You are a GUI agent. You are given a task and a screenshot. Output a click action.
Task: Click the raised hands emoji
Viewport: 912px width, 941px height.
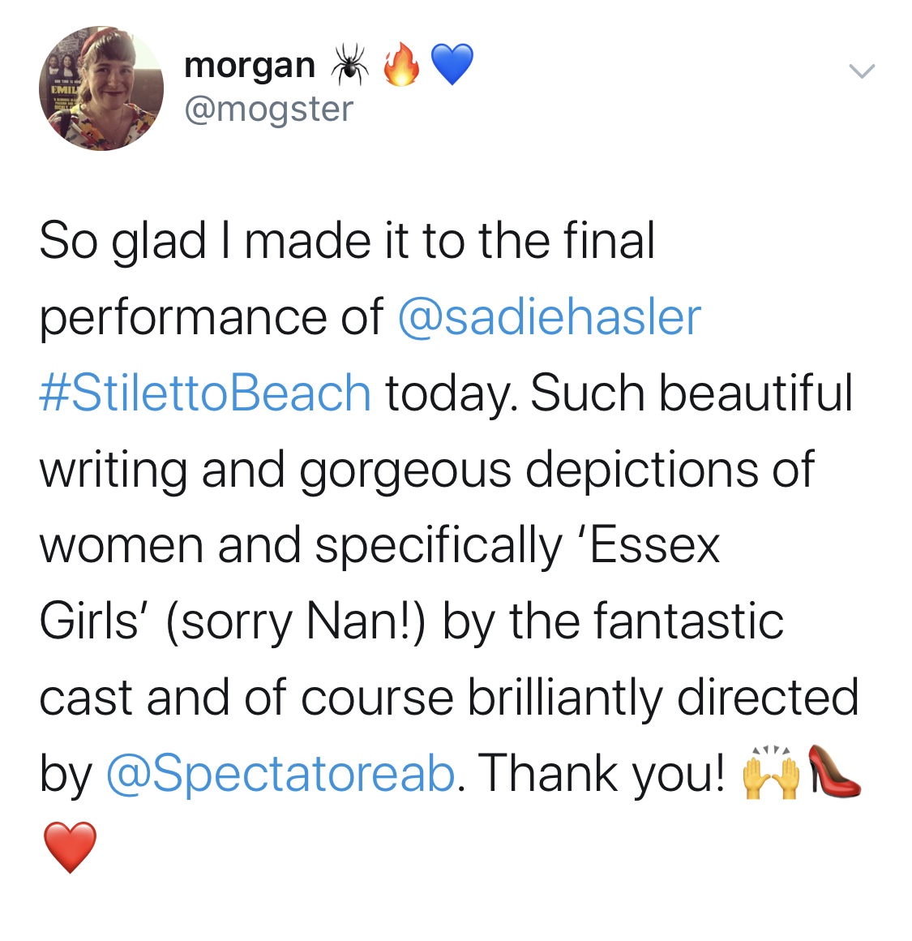click(x=770, y=774)
